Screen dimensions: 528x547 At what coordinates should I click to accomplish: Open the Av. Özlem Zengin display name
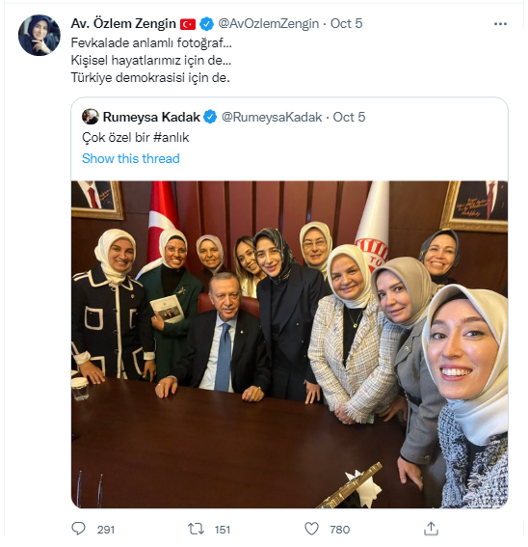[123, 24]
